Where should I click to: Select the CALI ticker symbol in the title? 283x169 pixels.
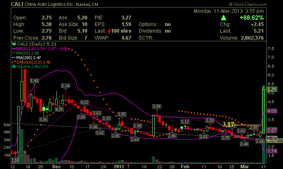pos(17,4)
